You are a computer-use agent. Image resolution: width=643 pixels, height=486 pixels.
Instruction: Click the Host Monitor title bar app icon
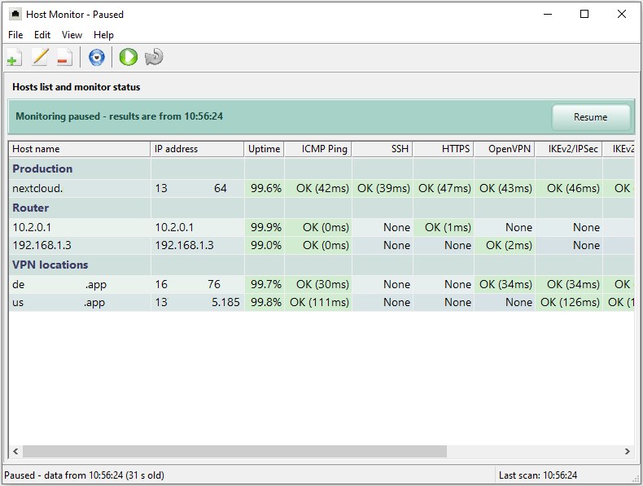tap(15, 15)
